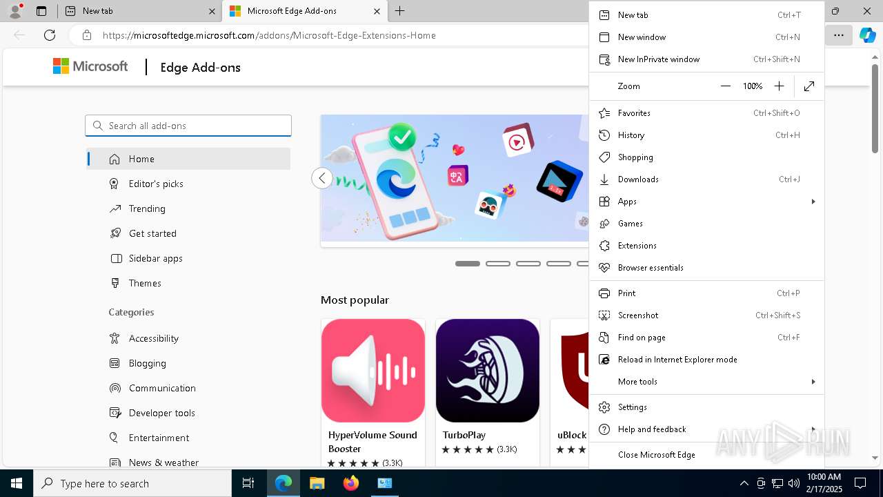883x497 pixels.
Task: Open TurboPlay extension thumbnail
Action: pos(488,371)
